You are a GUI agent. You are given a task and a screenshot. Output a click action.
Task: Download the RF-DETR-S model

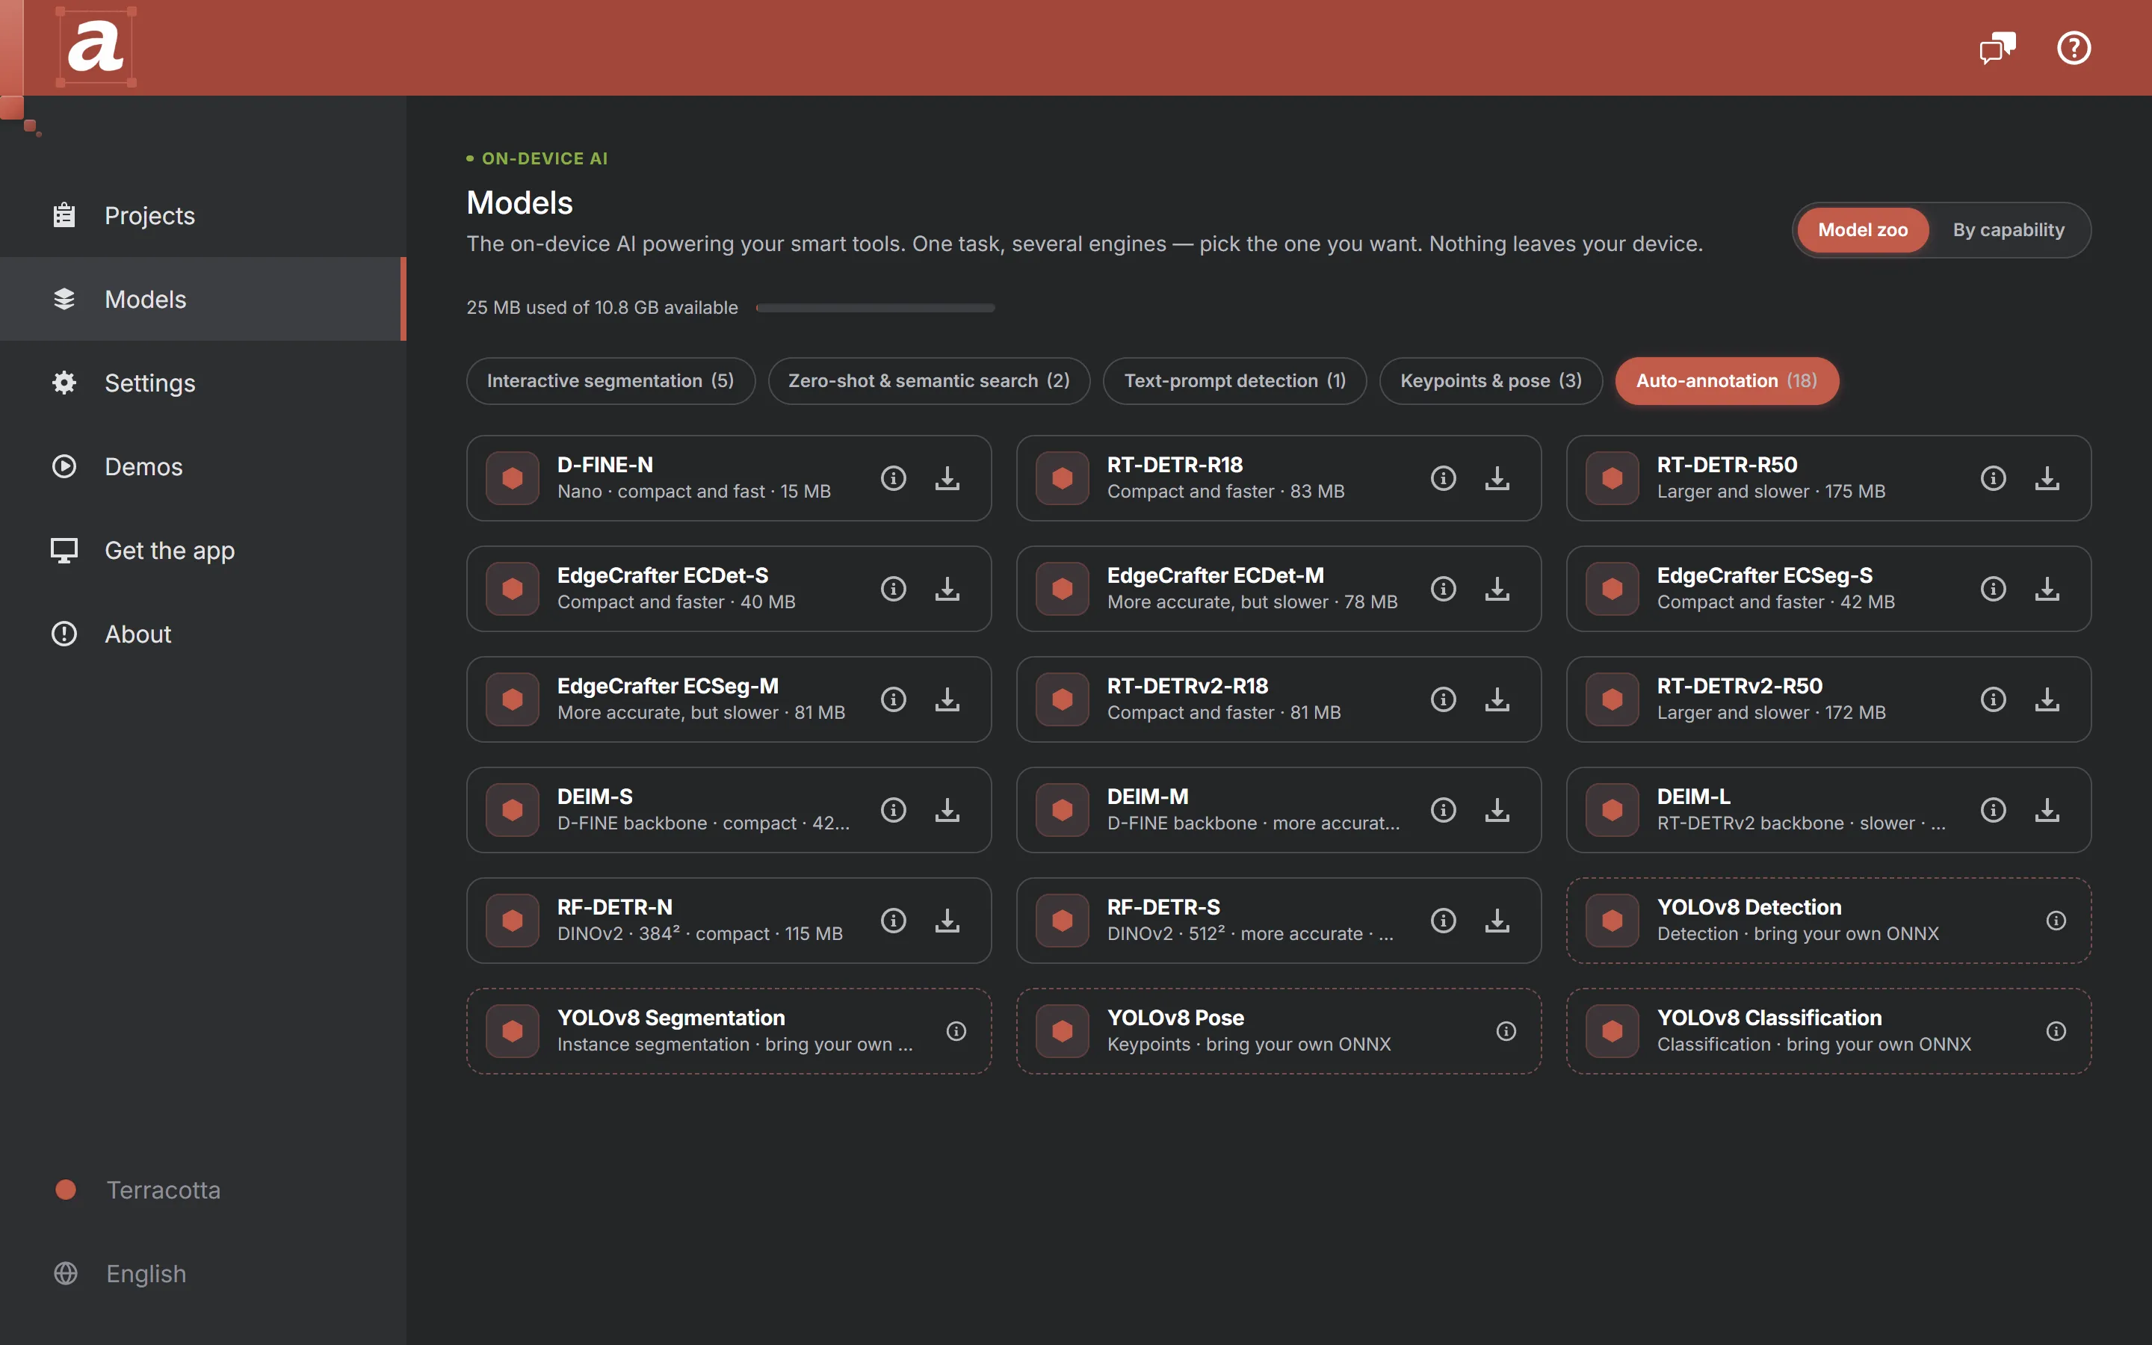[x=1497, y=921]
